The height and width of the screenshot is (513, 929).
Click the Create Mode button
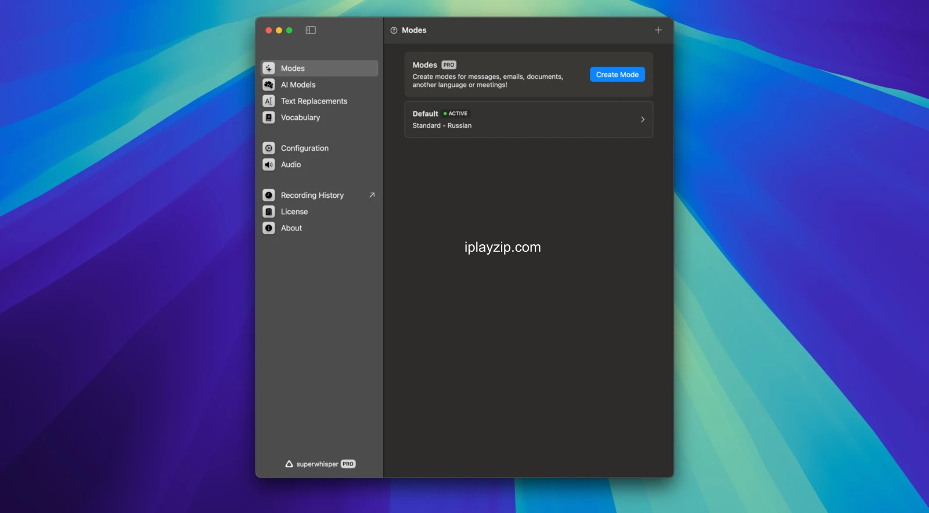[x=617, y=74]
